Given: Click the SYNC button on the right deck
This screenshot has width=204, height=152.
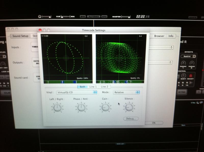Looking at the screenshot, I should [182, 92].
